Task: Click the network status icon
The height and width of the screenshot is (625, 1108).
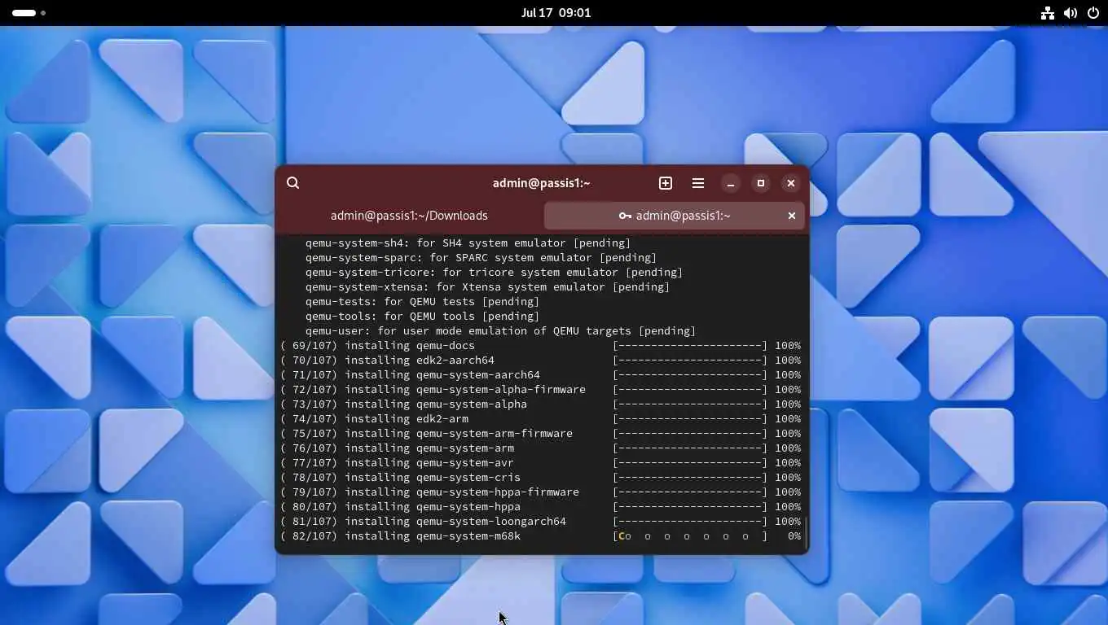Action: point(1048,13)
